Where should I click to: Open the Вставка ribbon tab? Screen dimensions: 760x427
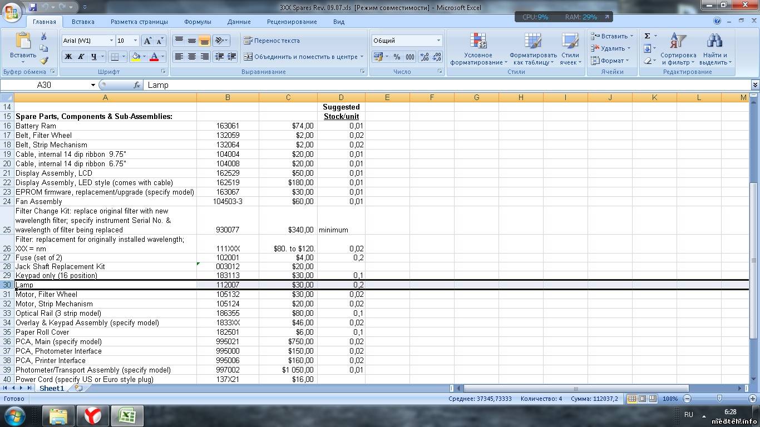pos(83,22)
